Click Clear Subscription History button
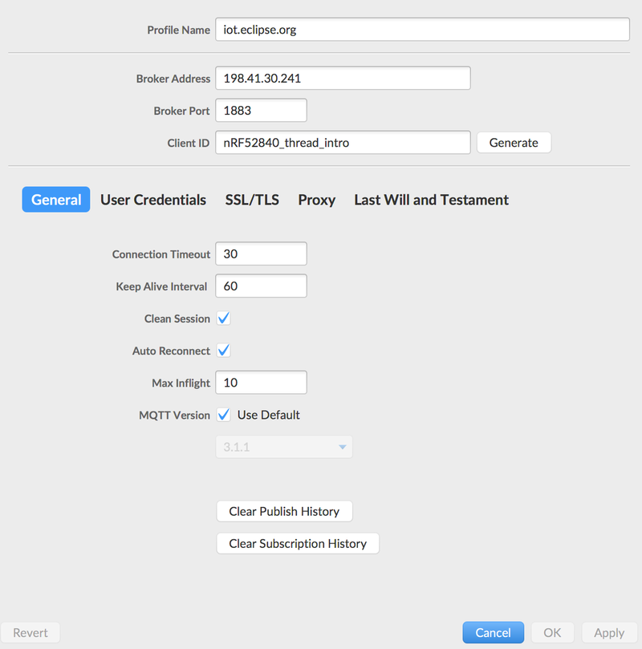 pos(298,543)
